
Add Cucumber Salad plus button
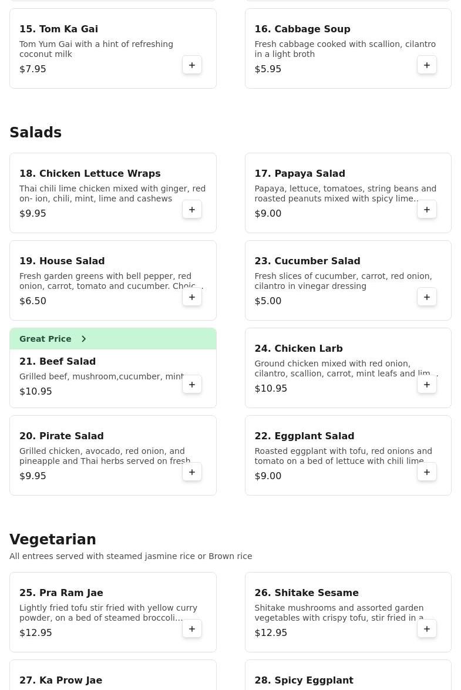pyautogui.click(x=427, y=297)
